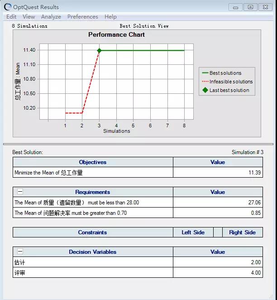Open the Edit menu
This screenshot has height=300, width=277.
(x=11, y=17)
